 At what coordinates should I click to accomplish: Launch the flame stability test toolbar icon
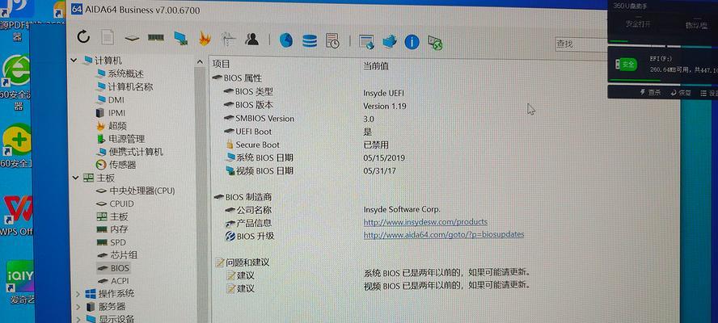click(205, 39)
